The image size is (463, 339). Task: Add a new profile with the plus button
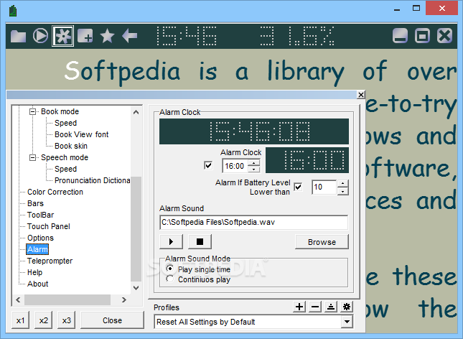click(299, 307)
